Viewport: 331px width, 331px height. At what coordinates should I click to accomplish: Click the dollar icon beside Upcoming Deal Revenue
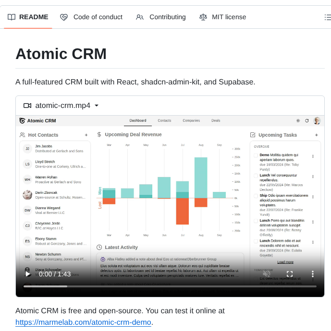coord(99,134)
